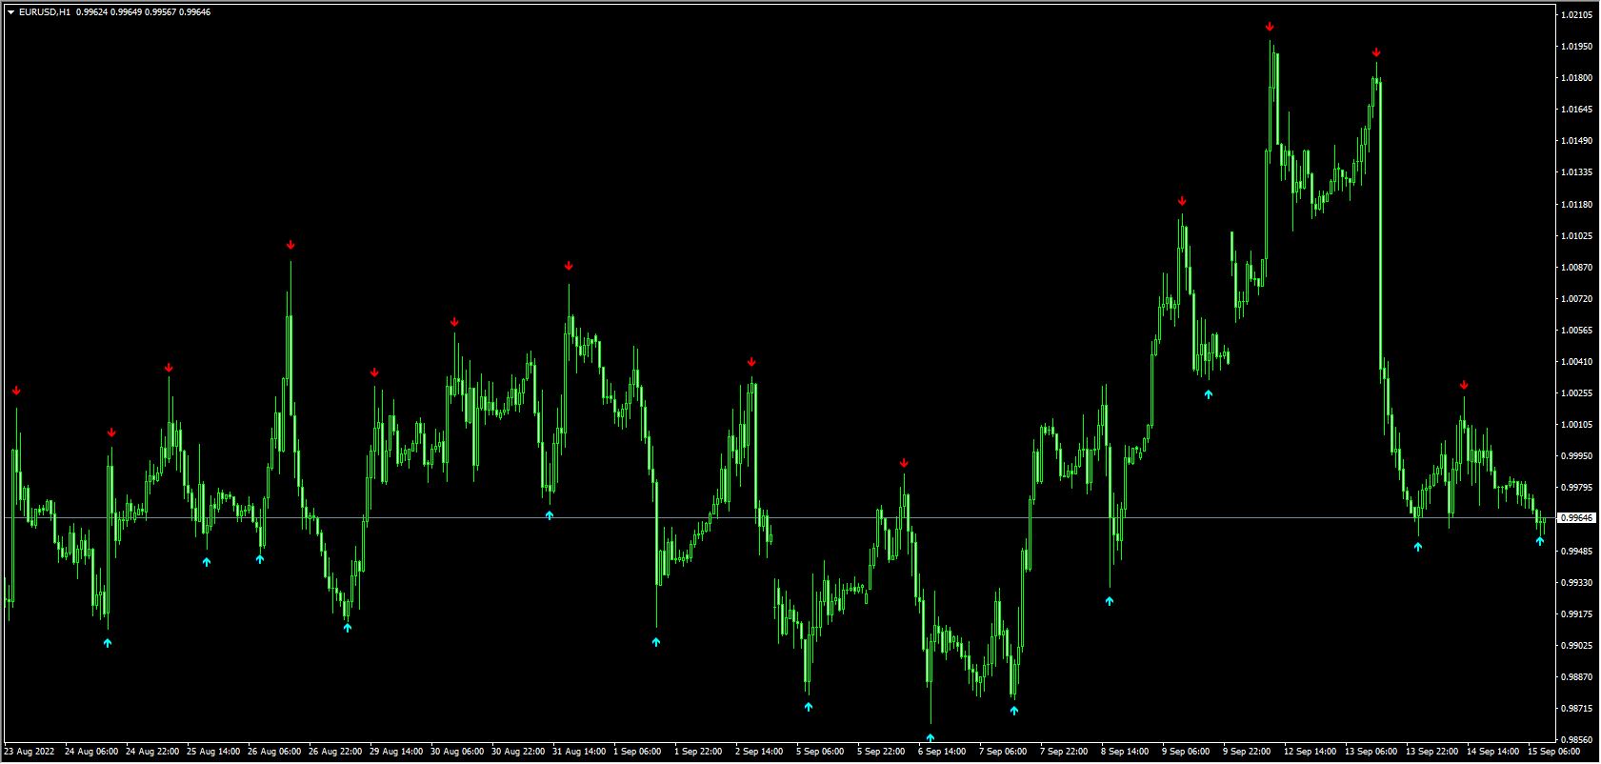This screenshot has height=764, width=1601.
Task: Click the OHLC values 0.99624 0.99649 0.99567 0.99646
Action: click(144, 12)
